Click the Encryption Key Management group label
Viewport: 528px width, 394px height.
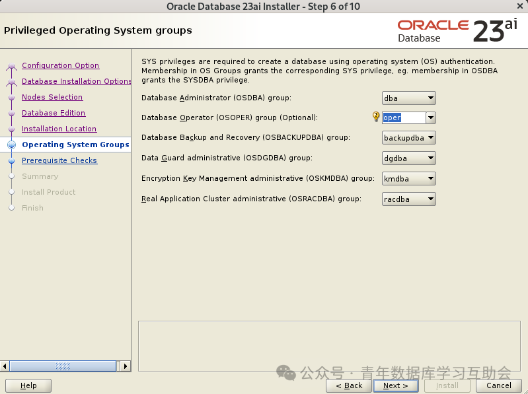[x=258, y=178]
